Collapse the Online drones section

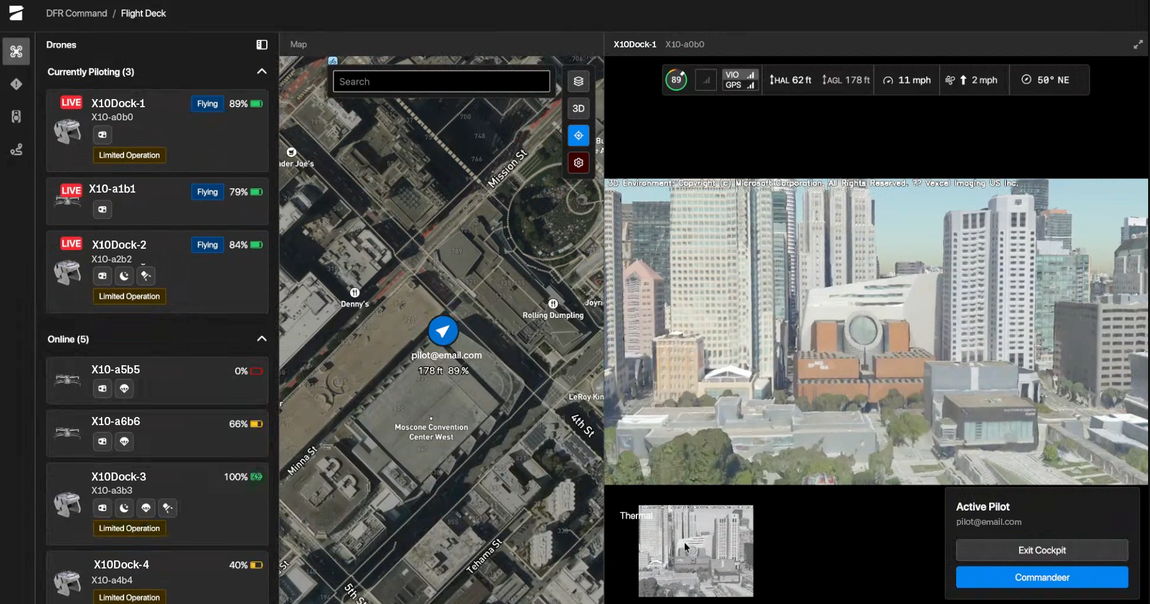pyautogui.click(x=262, y=339)
